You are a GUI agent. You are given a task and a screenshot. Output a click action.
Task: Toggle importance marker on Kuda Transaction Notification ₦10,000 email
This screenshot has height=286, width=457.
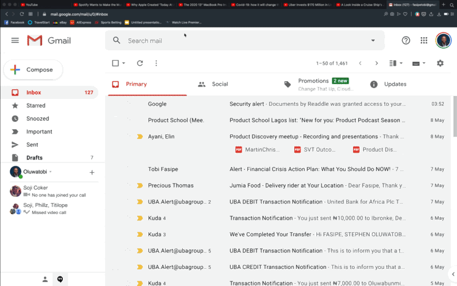(x=140, y=218)
